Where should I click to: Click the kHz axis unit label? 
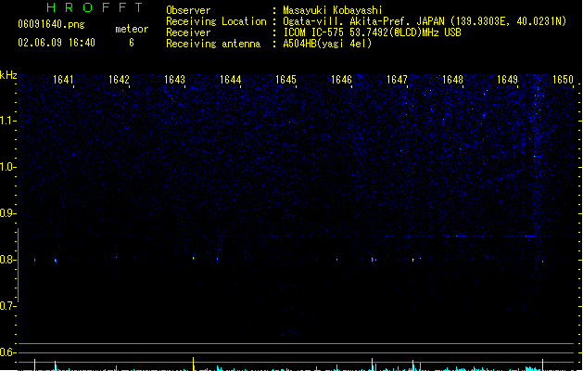8,75
